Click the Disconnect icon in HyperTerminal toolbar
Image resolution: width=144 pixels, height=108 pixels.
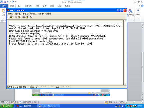point(19,17)
